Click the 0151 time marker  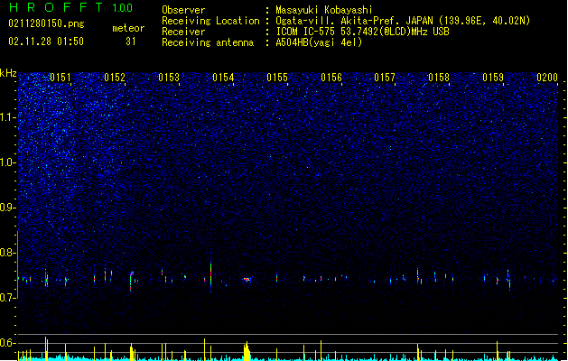(61, 78)
